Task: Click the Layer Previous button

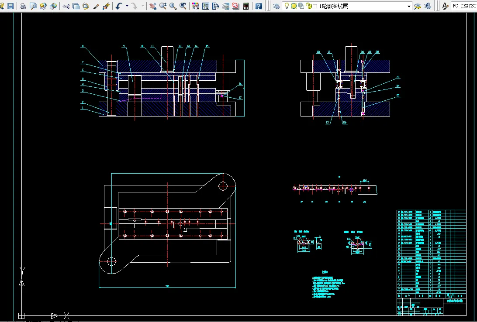Action: tap(428, 6)
